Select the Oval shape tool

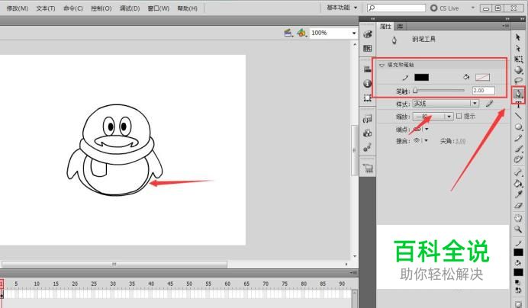click(518, 127)
